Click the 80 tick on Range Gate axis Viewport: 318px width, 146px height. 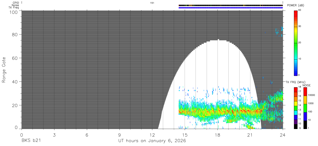click(x=15, y=34)
